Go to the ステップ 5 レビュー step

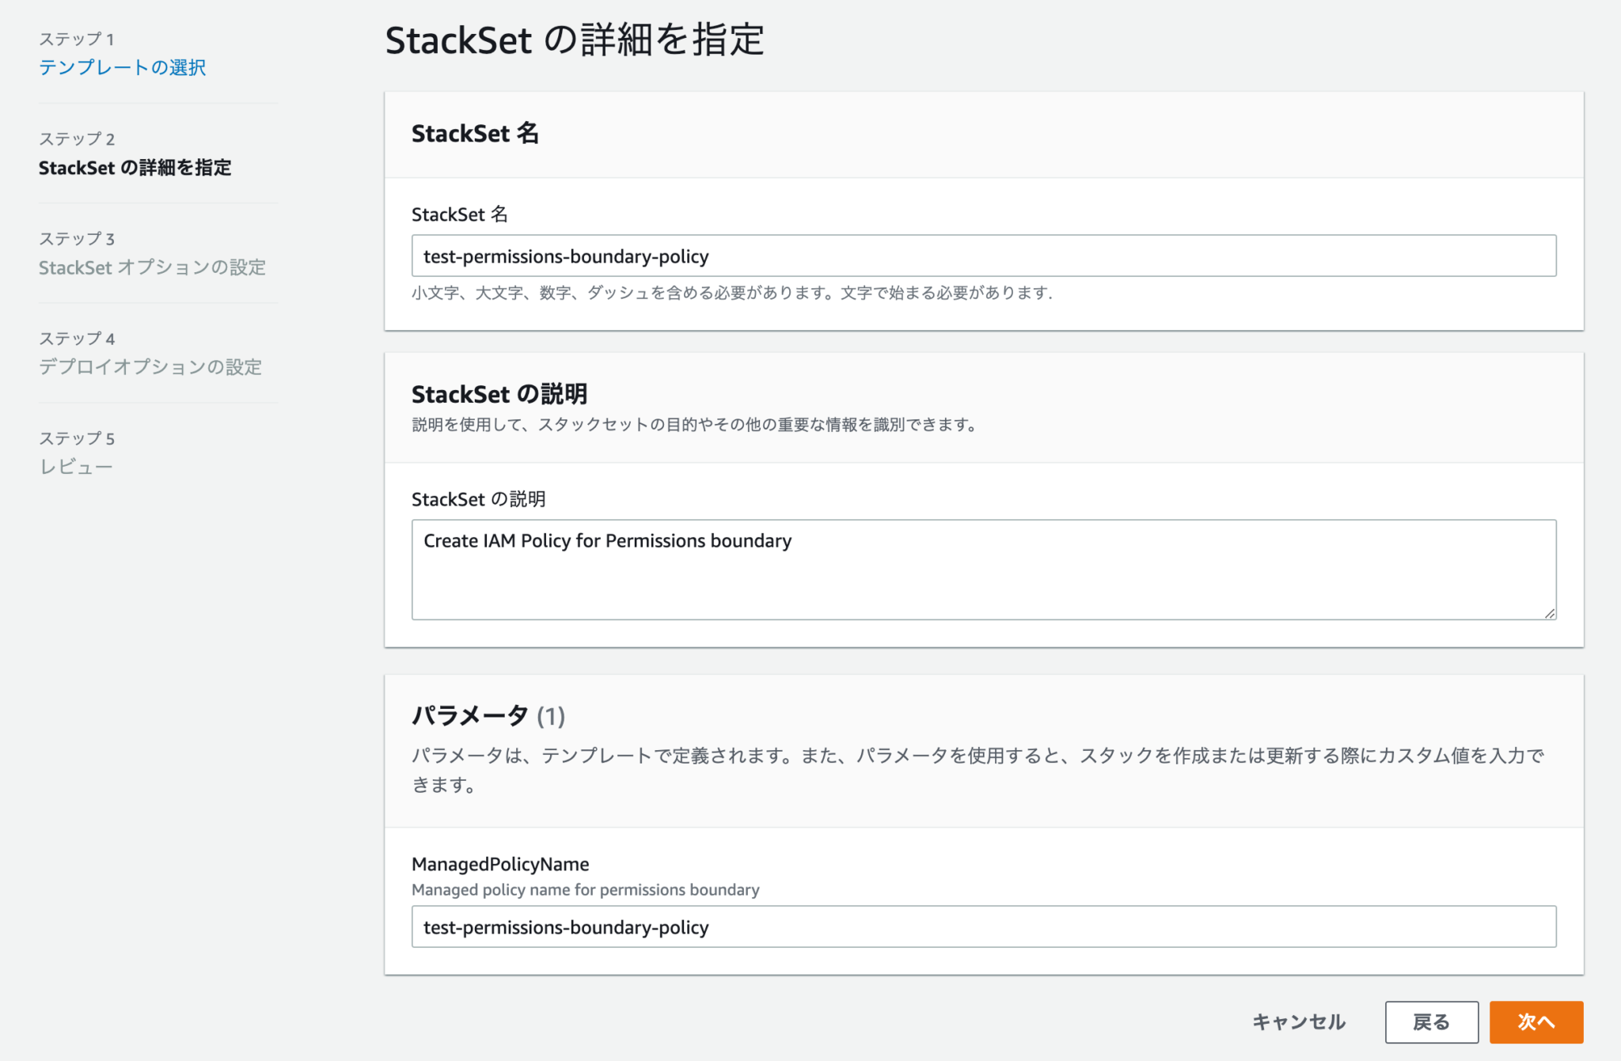click(x=76, y=467)
